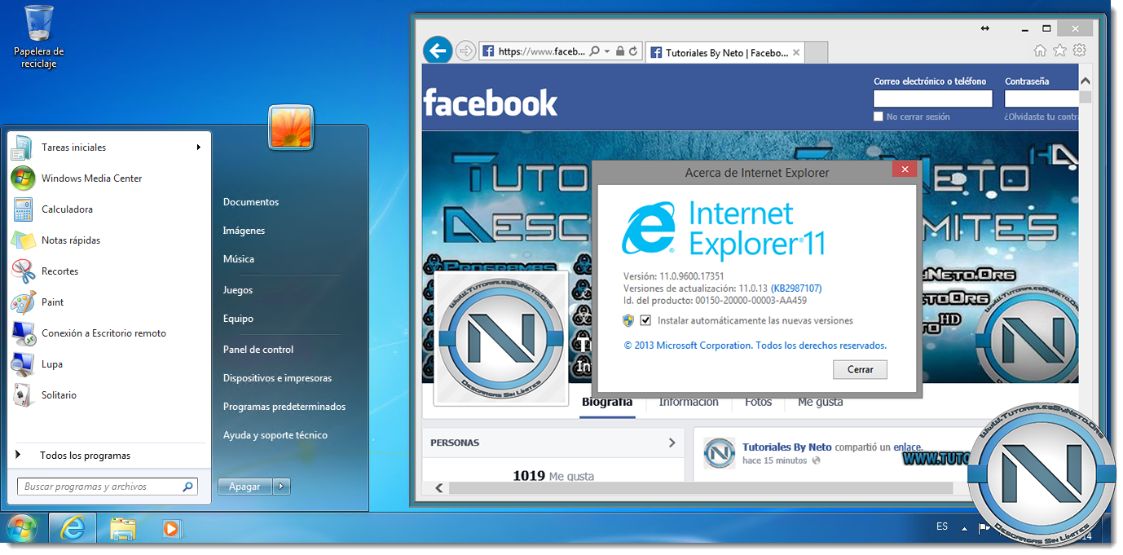Open Juegos in Start menu
Screen dimensions: 1123x555
(238, 290)
